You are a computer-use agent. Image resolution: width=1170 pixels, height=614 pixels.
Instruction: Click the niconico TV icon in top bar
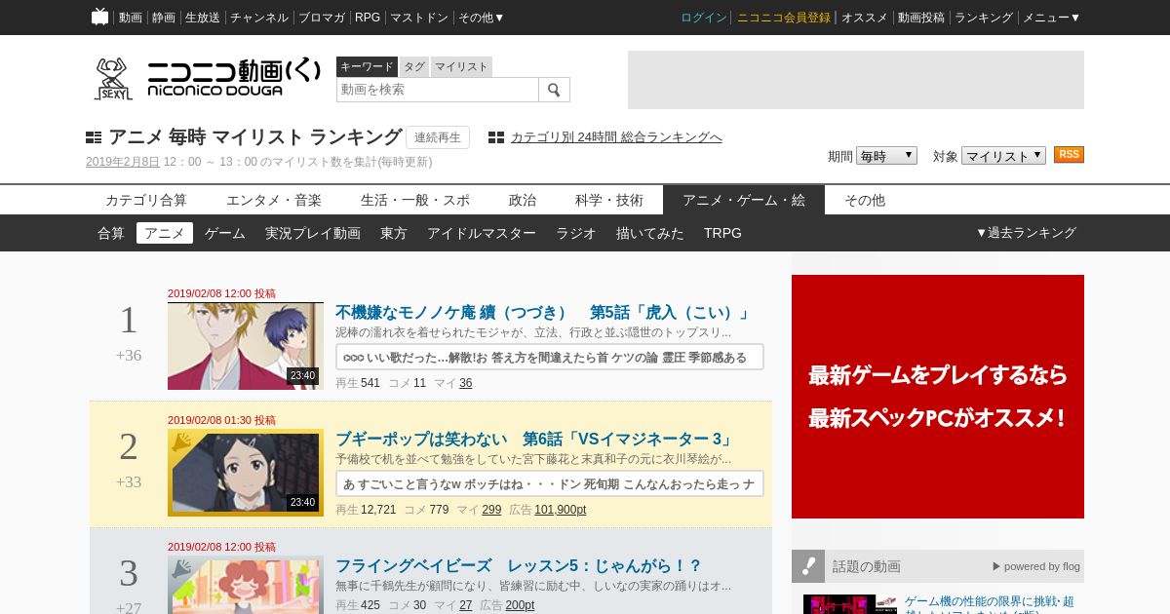99,17
